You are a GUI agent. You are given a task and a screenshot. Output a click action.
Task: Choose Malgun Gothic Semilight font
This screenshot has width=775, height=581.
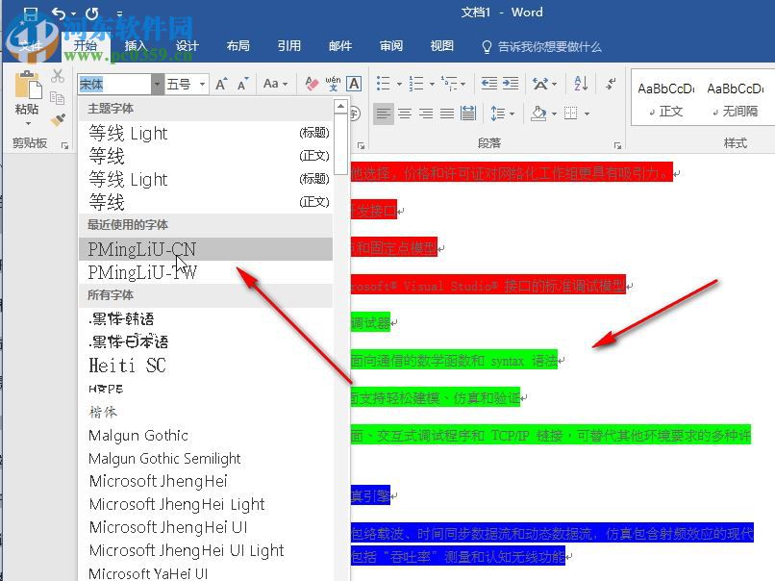[x=206, y=459]
